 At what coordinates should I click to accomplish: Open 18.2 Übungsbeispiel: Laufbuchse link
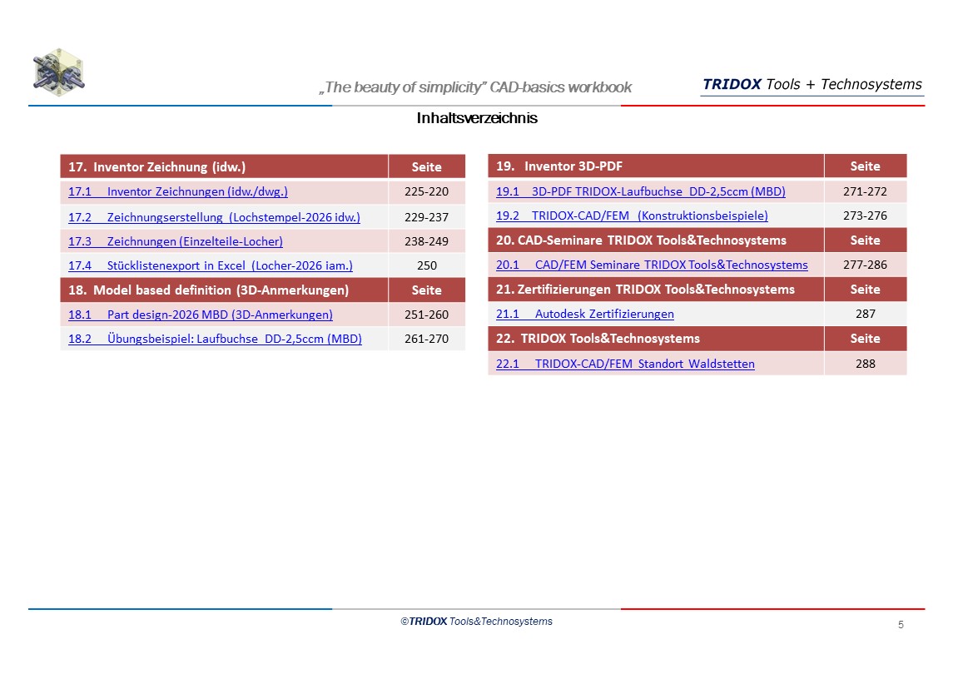point(215,339)
